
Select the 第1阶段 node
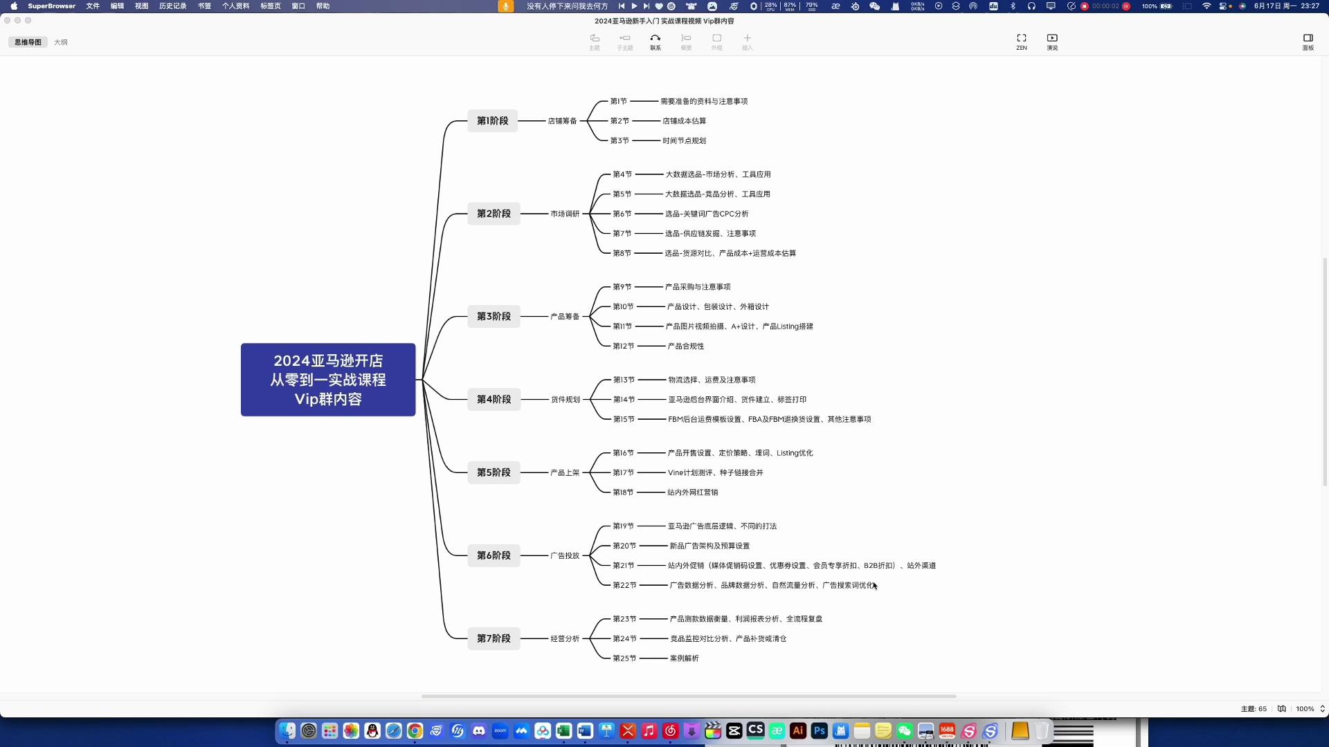click(x=492, y=120)
